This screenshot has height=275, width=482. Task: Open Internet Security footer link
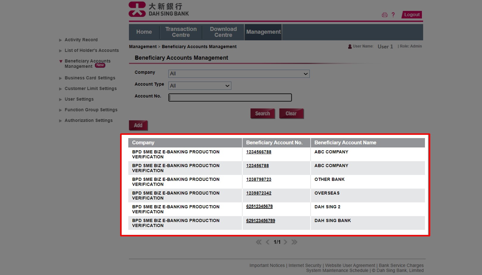coord(305,265)
